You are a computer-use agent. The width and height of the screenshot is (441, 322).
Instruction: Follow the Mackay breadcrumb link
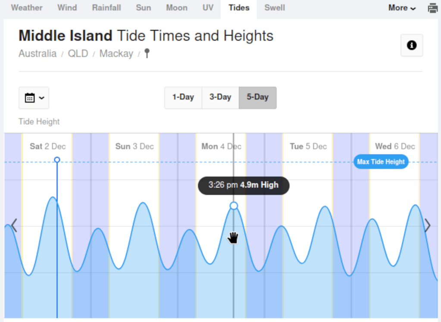click(116, 53)
